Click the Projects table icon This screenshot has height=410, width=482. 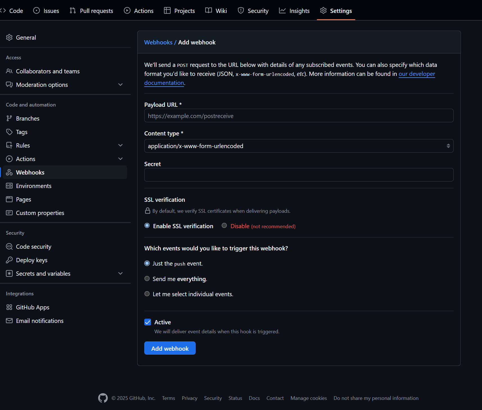click(167, 11)
